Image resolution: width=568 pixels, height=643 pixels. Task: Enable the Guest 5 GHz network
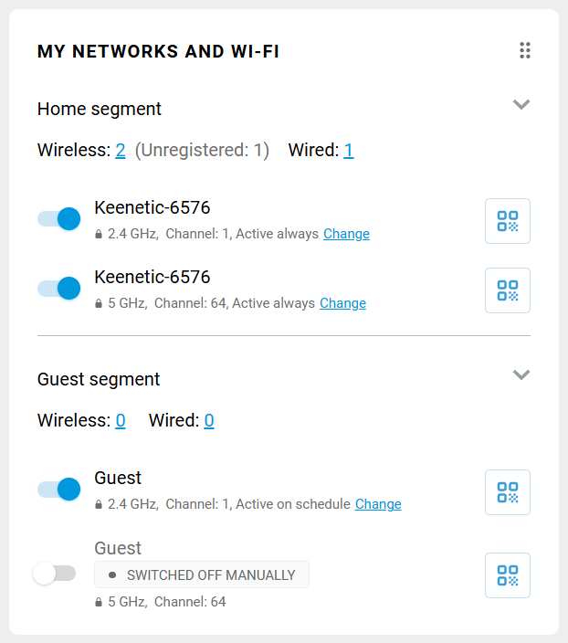click(x=54, y=574)
